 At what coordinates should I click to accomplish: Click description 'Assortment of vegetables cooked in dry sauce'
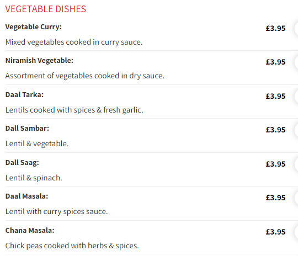coord(85,76)
